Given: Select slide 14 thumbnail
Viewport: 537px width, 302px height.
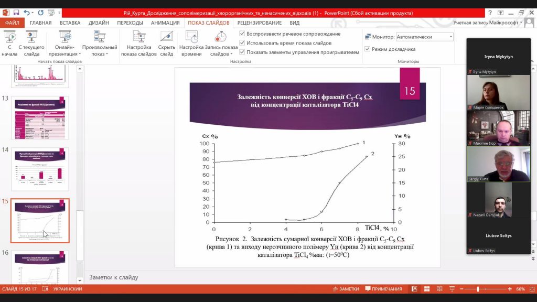Looking at the screenshot, I should [x=40, y=169].
